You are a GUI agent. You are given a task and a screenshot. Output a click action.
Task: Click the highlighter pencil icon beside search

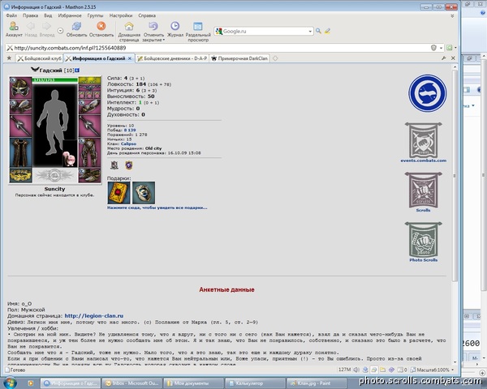(x=327, y=31)
